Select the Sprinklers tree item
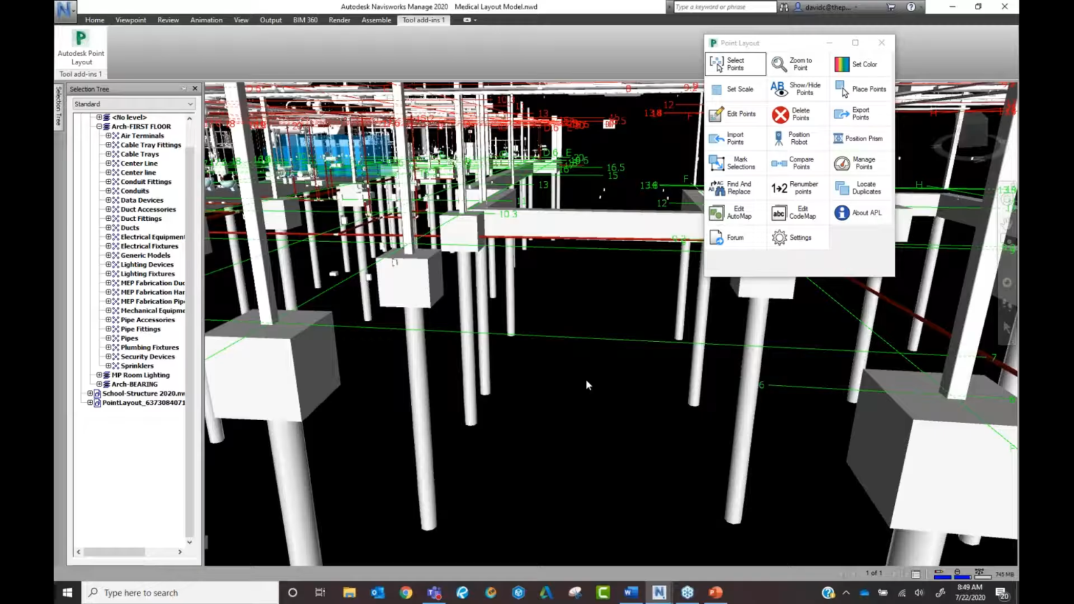 click(137, 366)
